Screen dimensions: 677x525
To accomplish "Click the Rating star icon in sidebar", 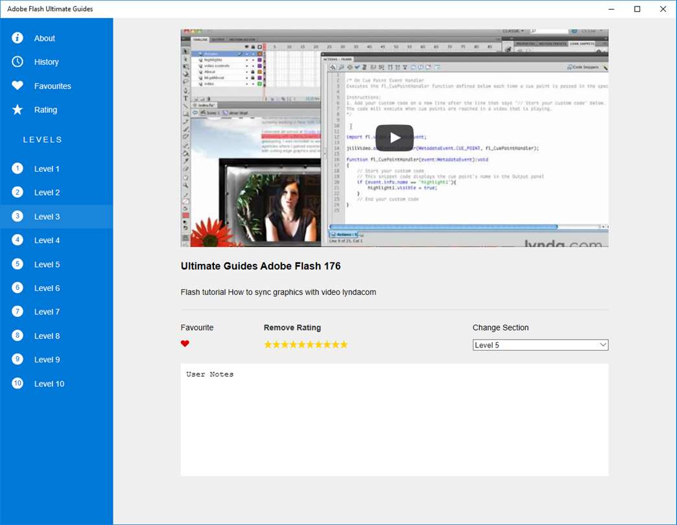I will (x=18, y=110).
